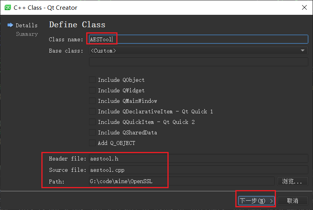313x210 pixels.
Task: Focus the Class name input field
Action: coord(198,39)
